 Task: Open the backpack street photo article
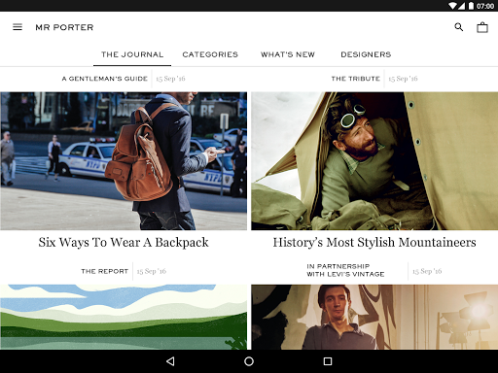(x=124, y=161)
